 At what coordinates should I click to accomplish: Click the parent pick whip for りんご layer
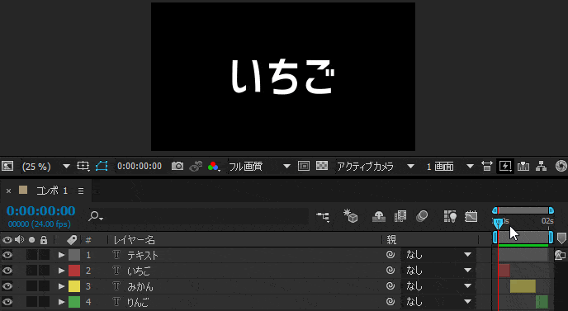tap(390, 301)
